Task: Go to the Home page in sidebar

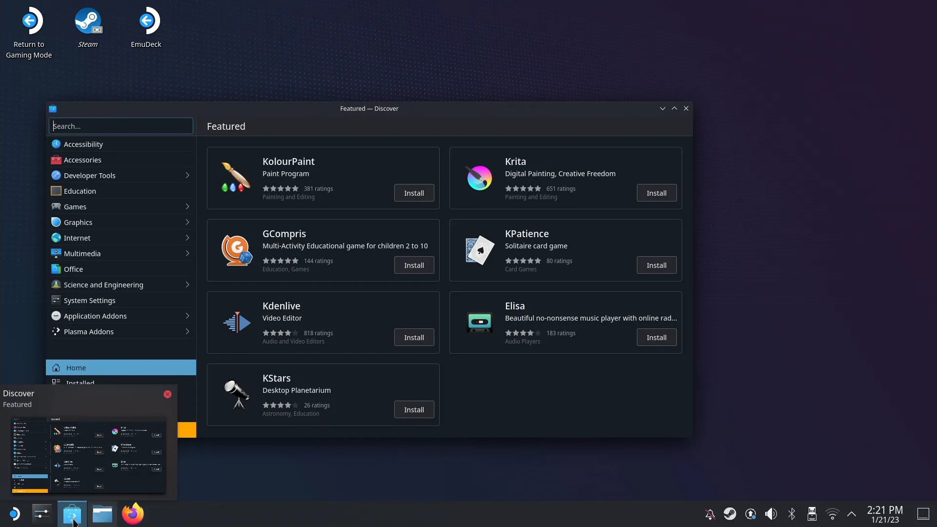Action: pyautogui.click(x=121, y=367)
